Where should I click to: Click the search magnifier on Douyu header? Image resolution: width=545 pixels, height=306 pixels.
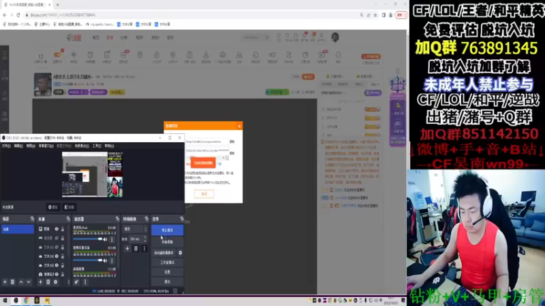[x=267, y=37]
